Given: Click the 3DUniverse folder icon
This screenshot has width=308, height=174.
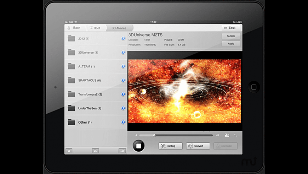Looking at the screenshot, I should (71, 52).
